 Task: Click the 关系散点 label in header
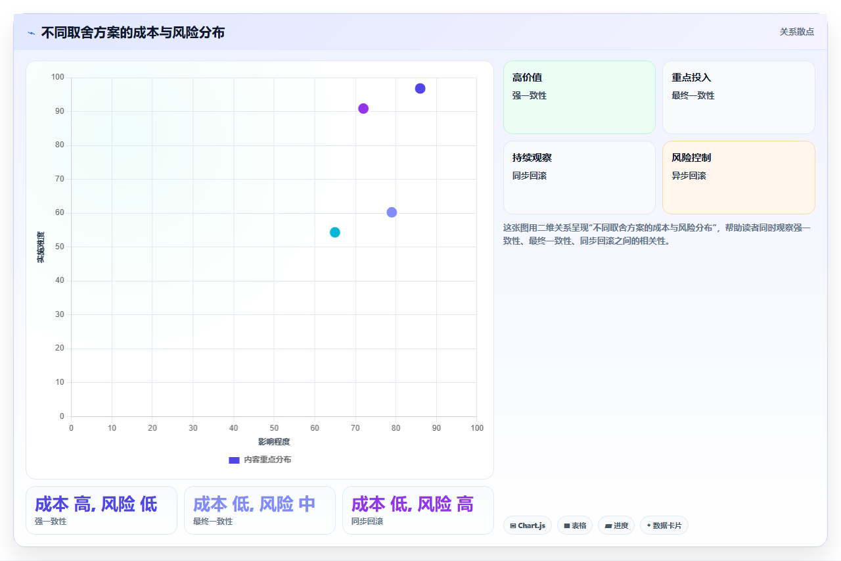(796, 32)
